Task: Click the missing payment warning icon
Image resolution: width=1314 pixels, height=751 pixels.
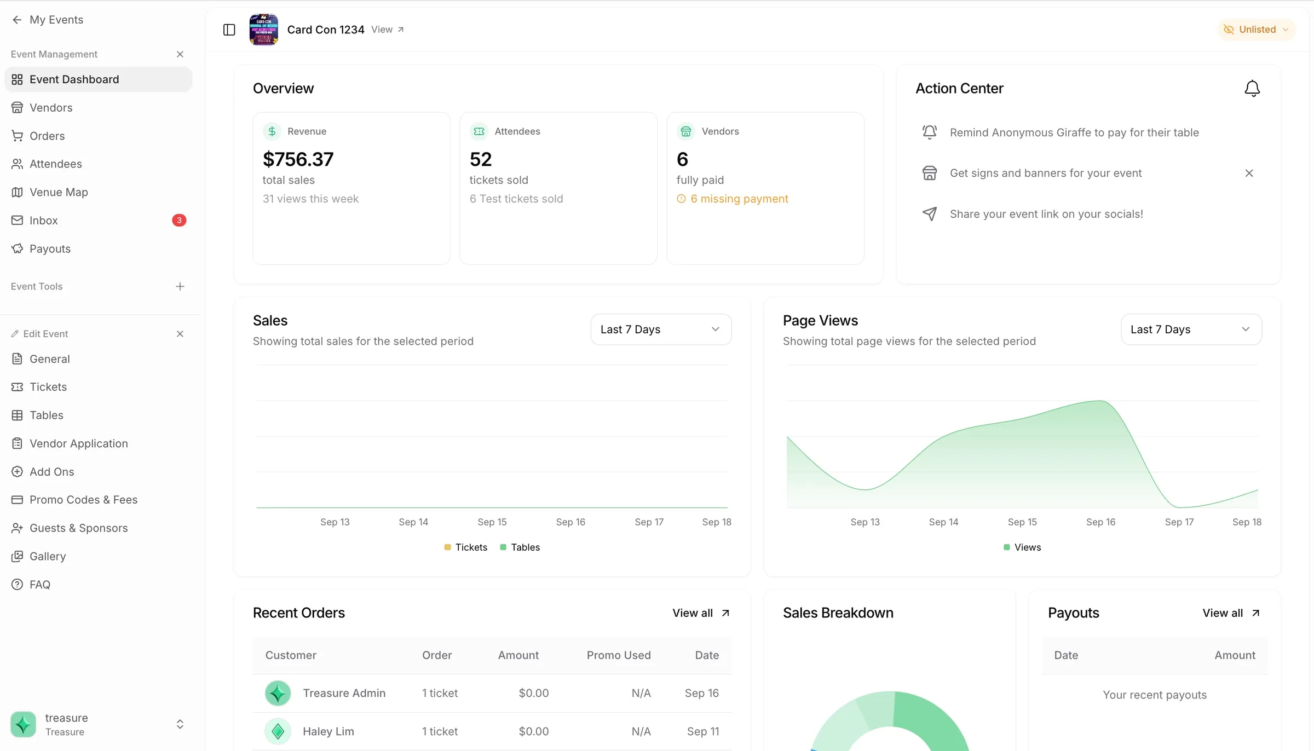Action: point(681,199)
